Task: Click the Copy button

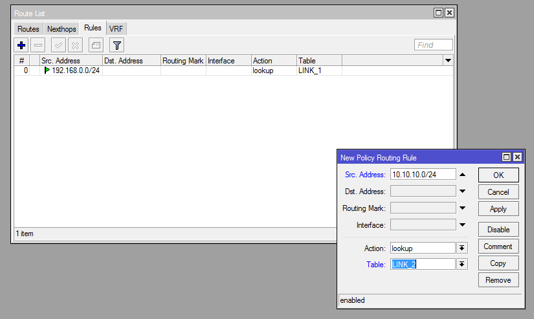Action: pos(498,263)
